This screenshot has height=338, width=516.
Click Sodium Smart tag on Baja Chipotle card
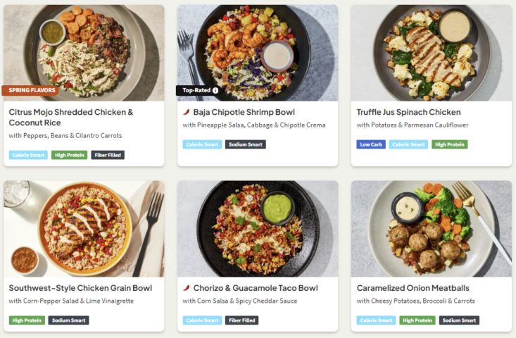246,144
